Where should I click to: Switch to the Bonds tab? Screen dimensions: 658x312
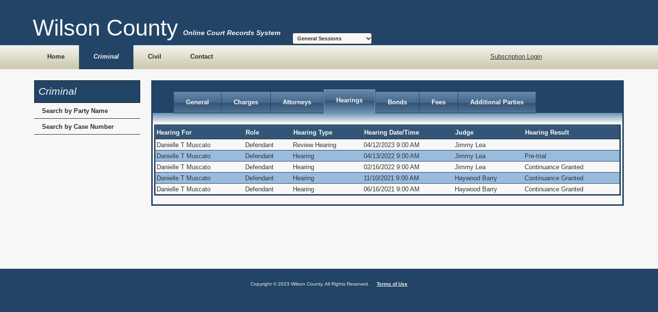click(x=397, y=102)
